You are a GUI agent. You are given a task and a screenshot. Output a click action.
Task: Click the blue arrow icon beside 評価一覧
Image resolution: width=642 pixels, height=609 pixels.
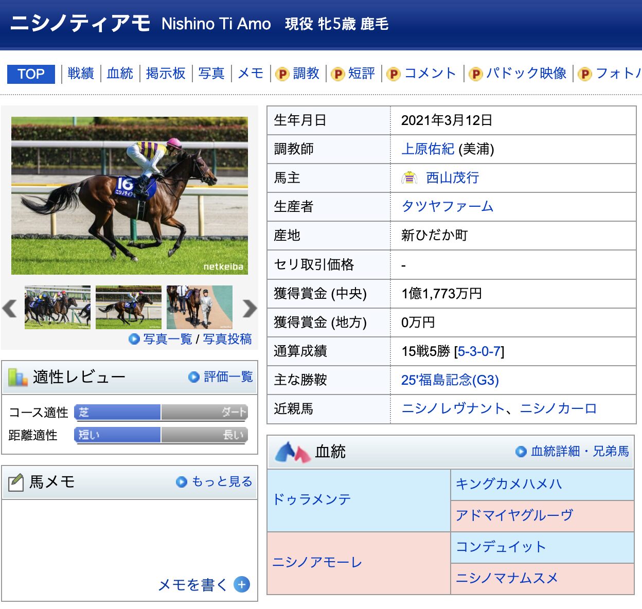point(194,377)
